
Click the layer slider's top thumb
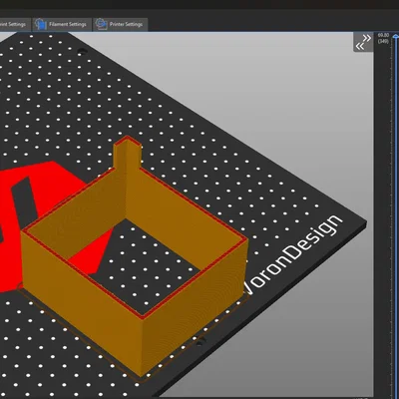tap(396, 36)
